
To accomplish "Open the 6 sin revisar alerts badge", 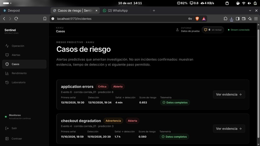I will [213, 30].
